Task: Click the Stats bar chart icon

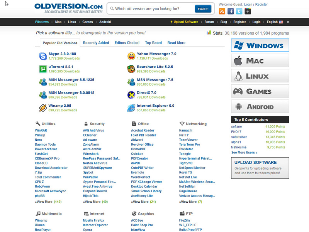Action: (209, 33)
